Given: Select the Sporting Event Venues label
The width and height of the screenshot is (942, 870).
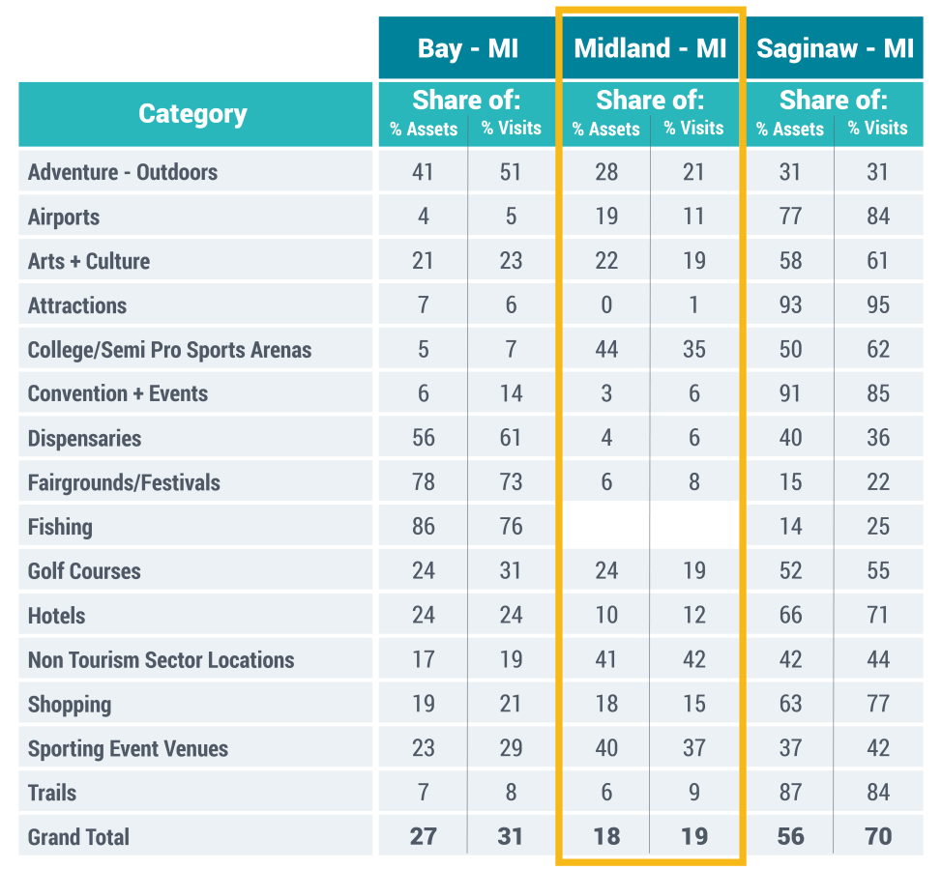Looking at the screenshot, I should tap(128, 748).
